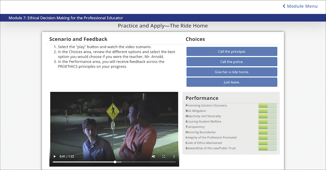
Task: Click the video 0:41 / 1:22 time display
Action: (67, 156)
